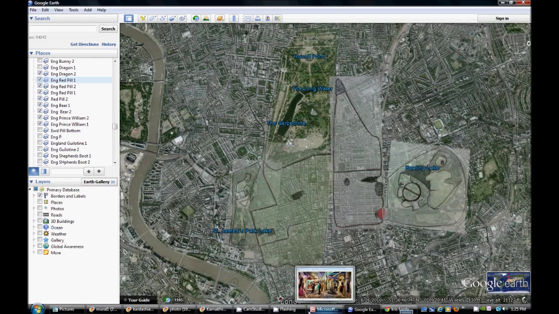Expand the More layer tree node
Image resolution: width=559 pixels, height=314 pixels.
34,253
